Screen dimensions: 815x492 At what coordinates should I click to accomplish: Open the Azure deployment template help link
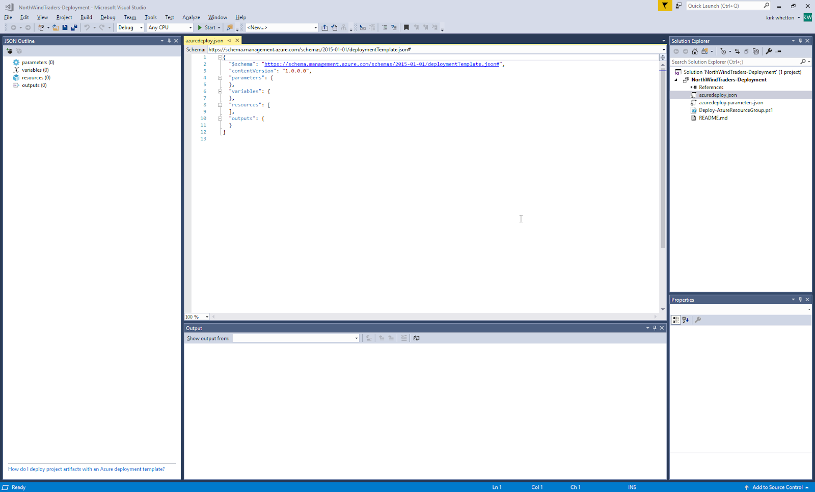click(x=86, y=469)
